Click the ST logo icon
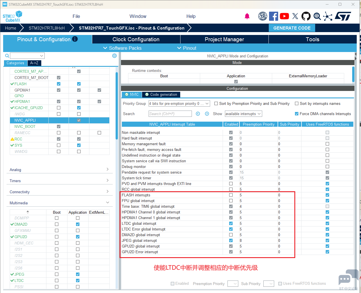The height and width of the screenshot is (293, 361). pos(343,16)
